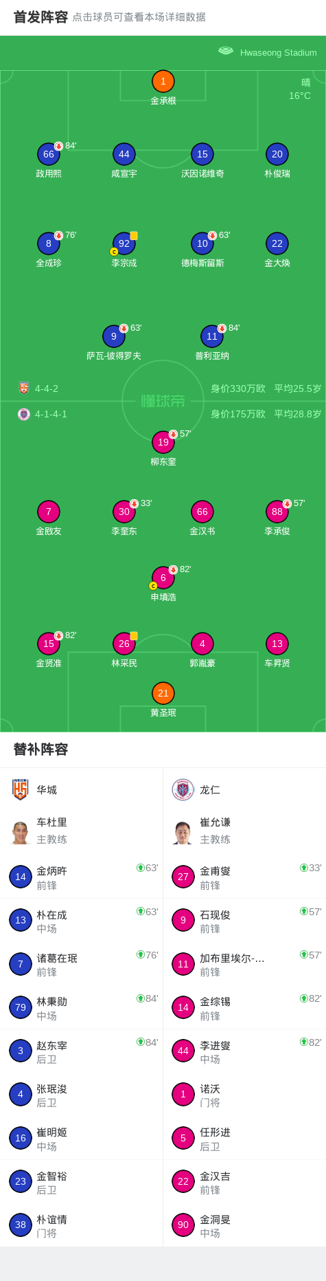
Task: Open goalkeeper number 1 金承根 player icon
Action: (163, 81)
